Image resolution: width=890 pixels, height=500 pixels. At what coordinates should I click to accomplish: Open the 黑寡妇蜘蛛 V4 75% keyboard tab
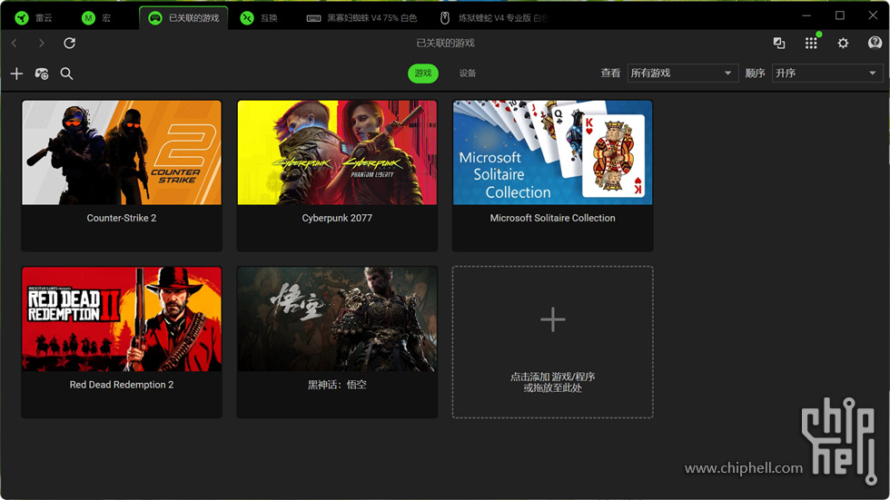click(x=361, y=18)
